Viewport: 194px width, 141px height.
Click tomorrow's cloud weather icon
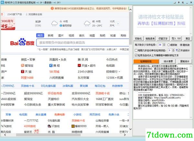click(87, 23)
